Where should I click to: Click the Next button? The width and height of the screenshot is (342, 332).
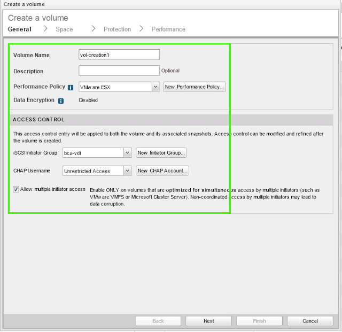[x=209, y=321]
